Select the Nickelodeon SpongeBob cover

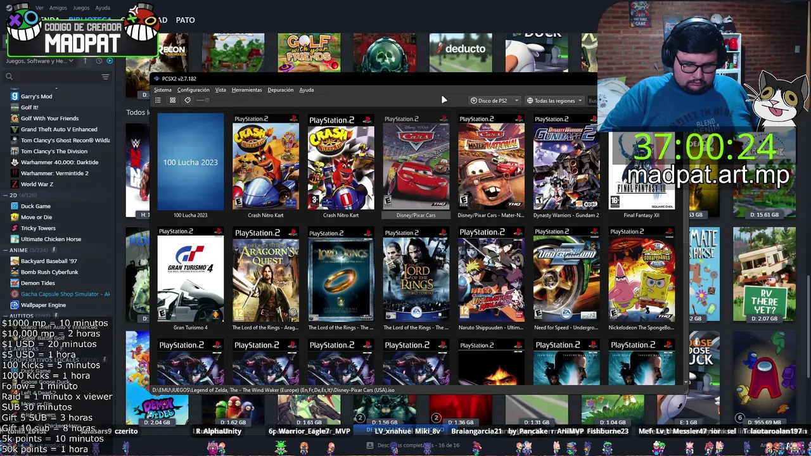point(641,275)
